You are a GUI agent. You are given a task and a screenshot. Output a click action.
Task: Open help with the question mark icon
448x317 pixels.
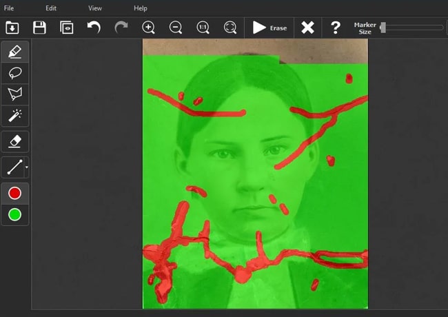(336, 28)
